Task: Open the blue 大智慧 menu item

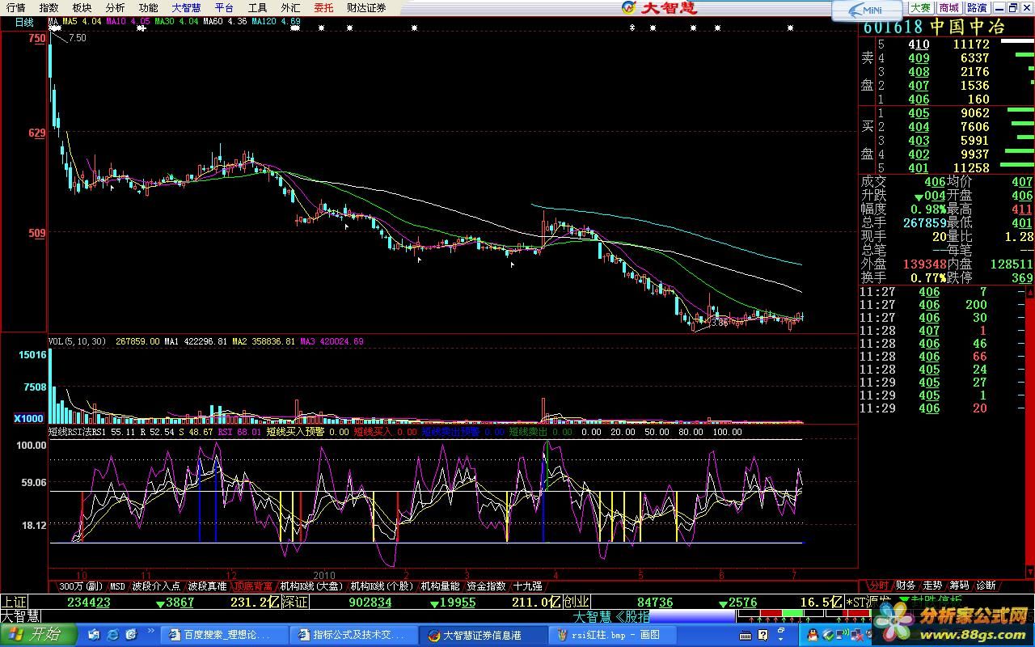Action: [186, 7]
